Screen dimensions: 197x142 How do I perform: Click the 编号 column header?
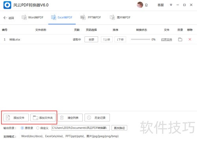[x=5, y=30]
